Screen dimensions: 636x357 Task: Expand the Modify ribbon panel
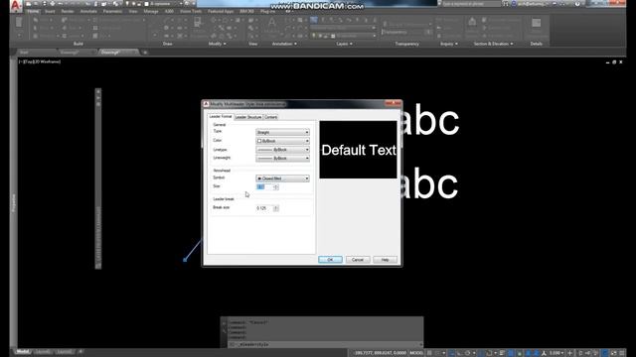click(x=217, y=44)
